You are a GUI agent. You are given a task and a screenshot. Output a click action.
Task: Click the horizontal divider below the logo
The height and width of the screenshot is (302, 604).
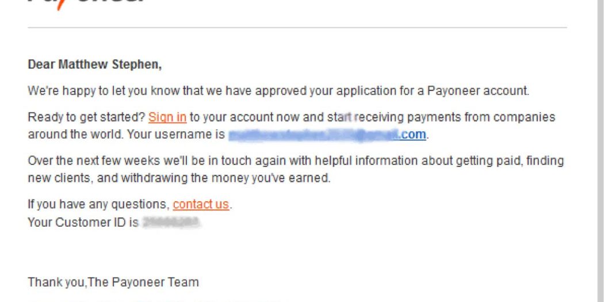297,28
